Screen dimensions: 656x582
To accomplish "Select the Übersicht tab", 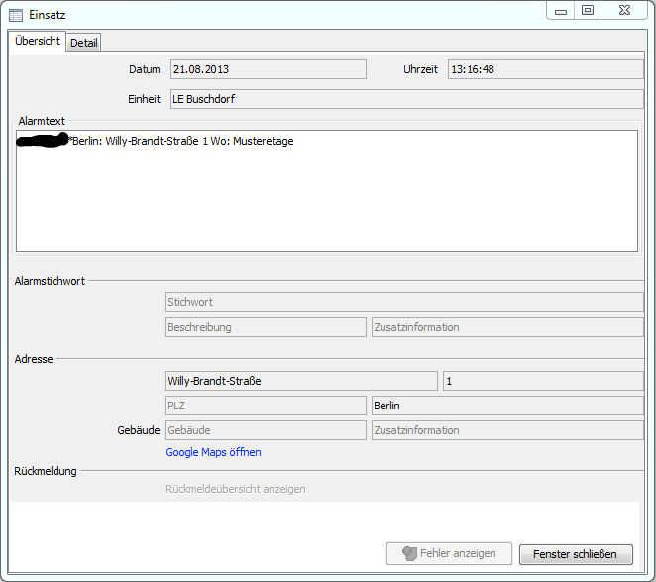I will pyautogui.click(x=38, y=42).
